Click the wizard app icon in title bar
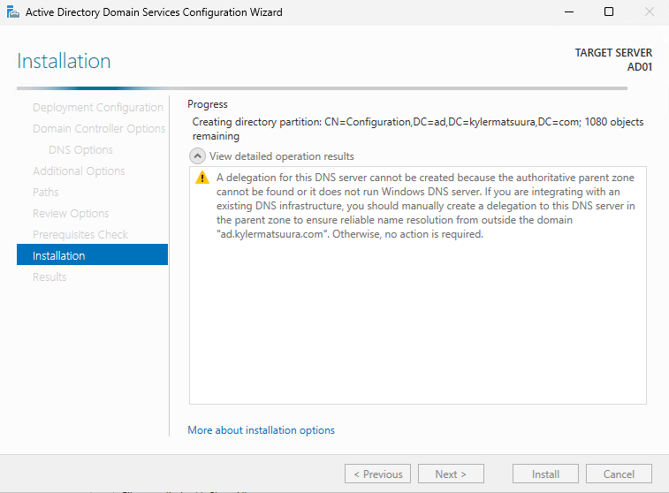669x493 pixels. (12, 12)
